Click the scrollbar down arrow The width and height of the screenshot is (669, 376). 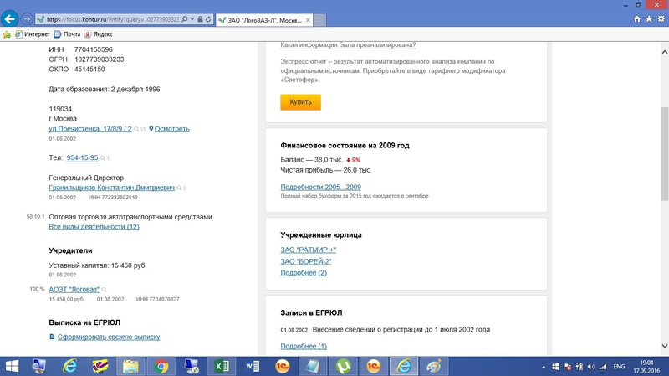click(665, 346)
